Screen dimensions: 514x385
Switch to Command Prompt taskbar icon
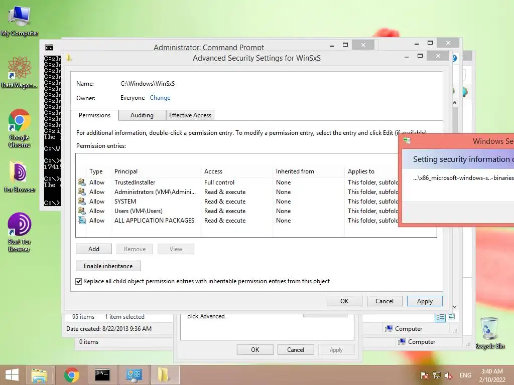click(x=102, y=375)
